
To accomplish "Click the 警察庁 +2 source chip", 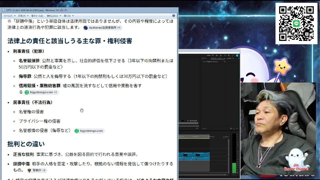I will click(x=37, y=170).
